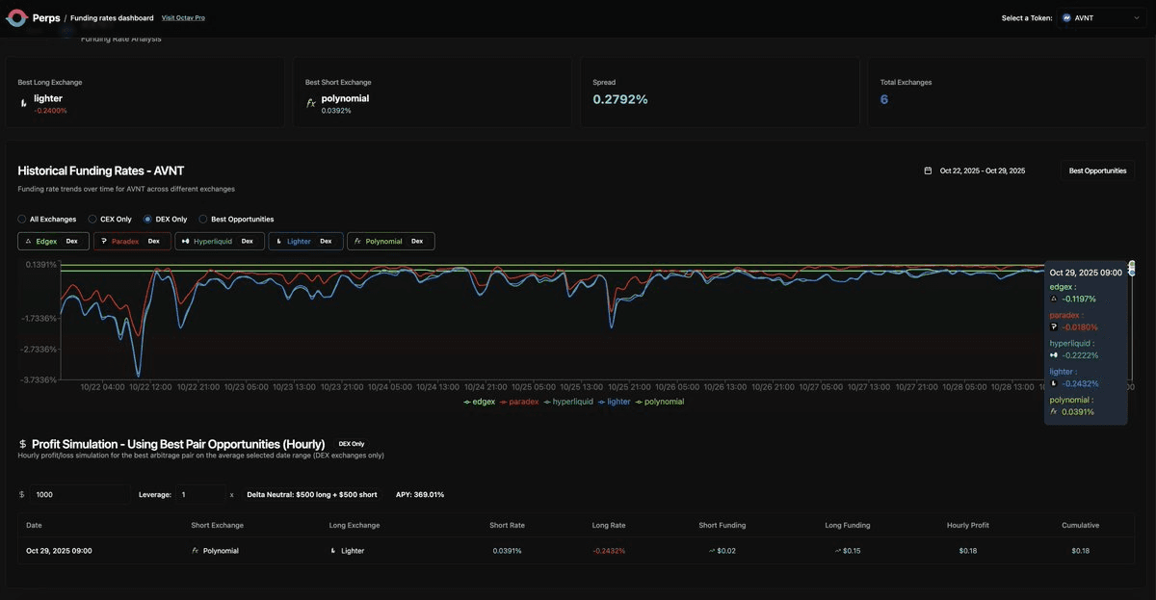Click inside the leverage input field

point(199,492)
